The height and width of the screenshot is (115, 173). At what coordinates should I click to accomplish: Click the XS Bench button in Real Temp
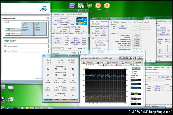coord(56,99)
